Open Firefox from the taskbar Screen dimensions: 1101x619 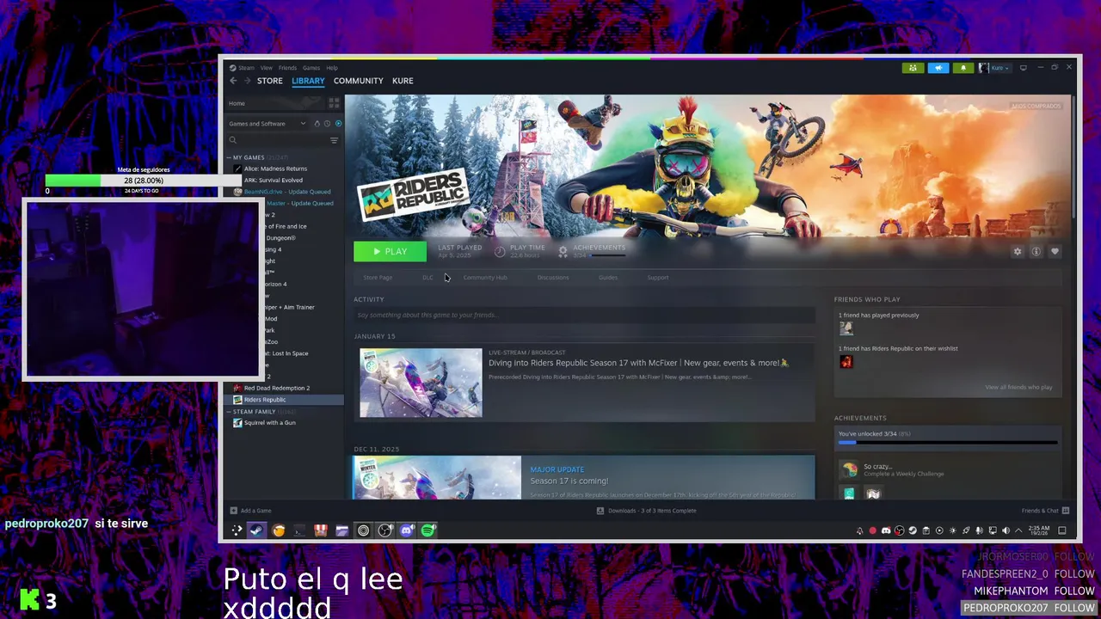[x=279, y=530]
